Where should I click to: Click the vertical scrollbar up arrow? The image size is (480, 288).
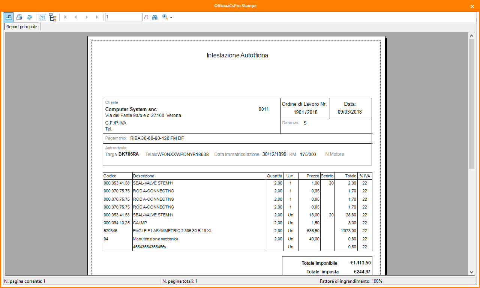pyautogui.click(x=472, y=36)
